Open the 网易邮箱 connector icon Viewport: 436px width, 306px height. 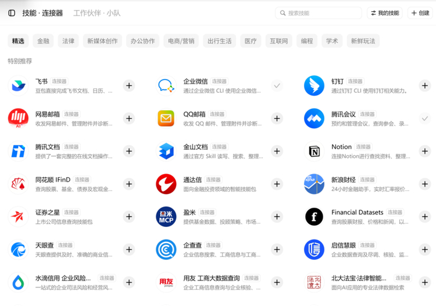pyautogui.click(x=18, y=119)
